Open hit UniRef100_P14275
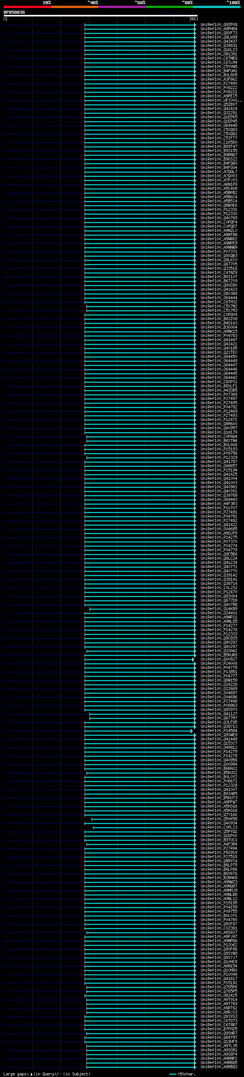 click(218, 537)
